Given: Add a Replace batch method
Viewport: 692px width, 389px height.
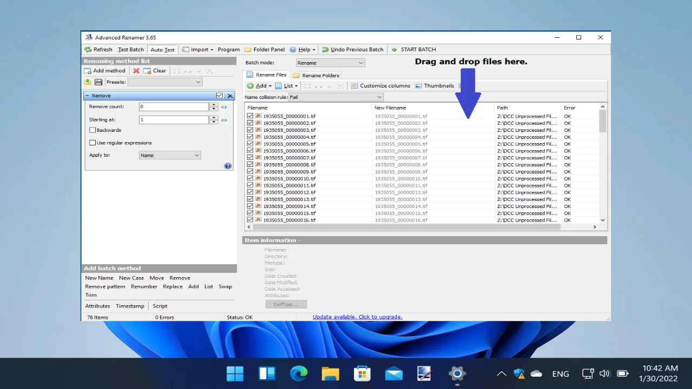Looking at the screenshot, I should [173, 286].
